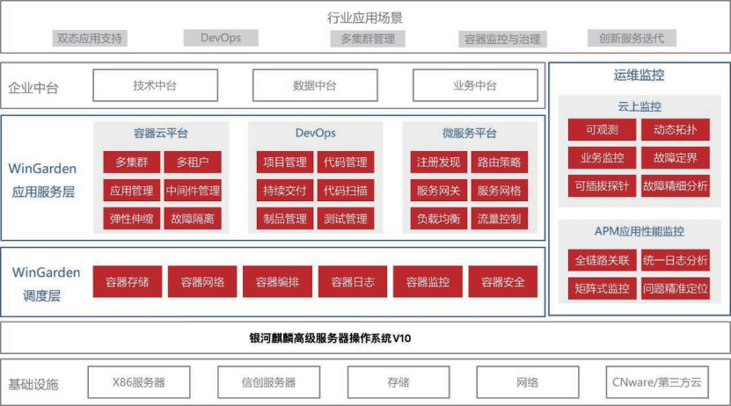Click the 行业应用场景 title
Image resolution: width=731 pixels, height=406 pixels.
(x=364, y=18)
